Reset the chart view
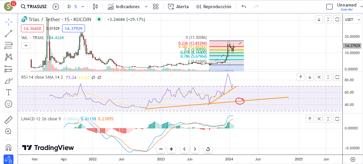The image size is (363, 164). [x=208, y=149]
